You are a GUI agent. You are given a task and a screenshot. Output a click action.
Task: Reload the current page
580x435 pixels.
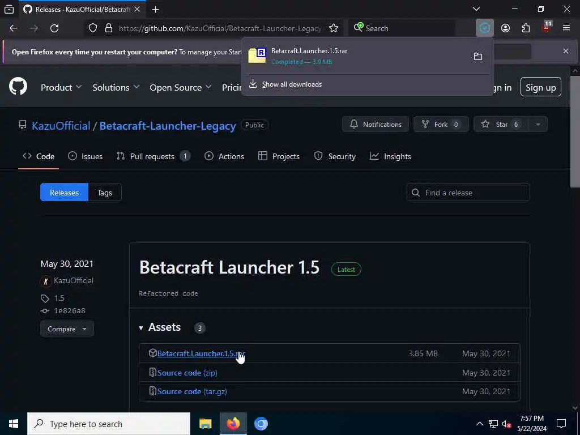[x=54, y=28]
